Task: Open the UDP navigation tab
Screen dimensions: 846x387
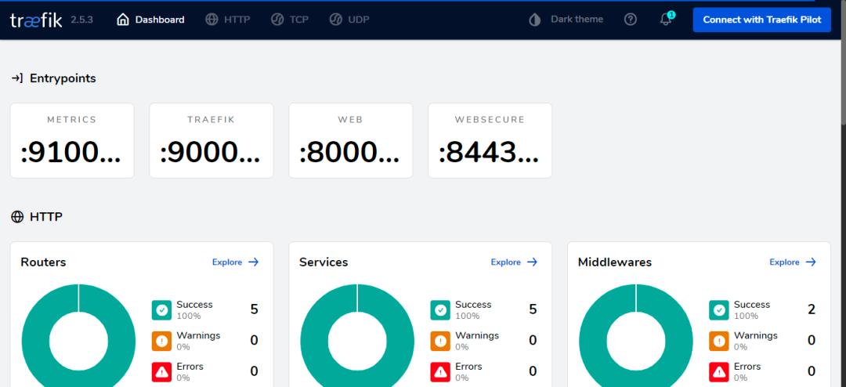Action: click(349, 20)
